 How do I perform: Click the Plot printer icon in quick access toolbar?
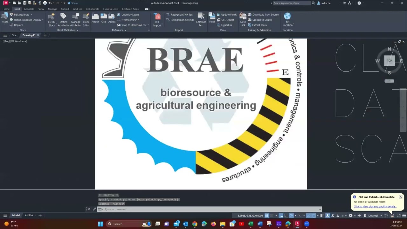point(45,3)
